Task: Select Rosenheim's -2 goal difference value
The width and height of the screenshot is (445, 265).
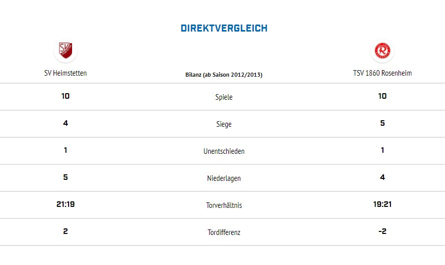Action: tap(382, 231)
